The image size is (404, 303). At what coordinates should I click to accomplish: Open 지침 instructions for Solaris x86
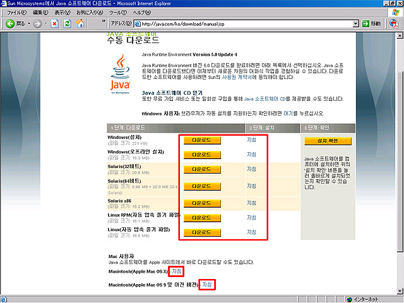coord(251,203)
